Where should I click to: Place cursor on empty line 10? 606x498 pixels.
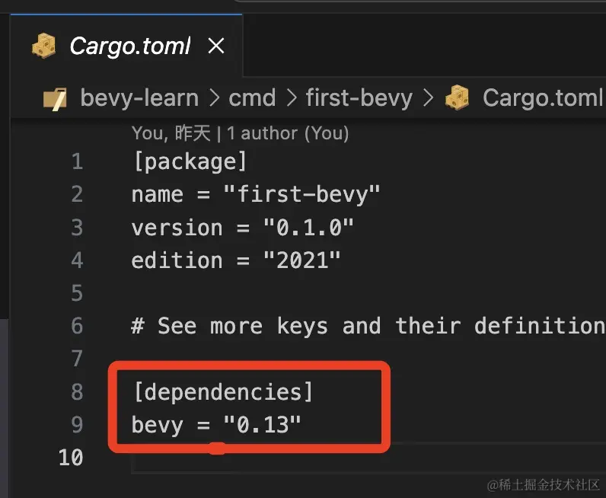click(367, 458)
